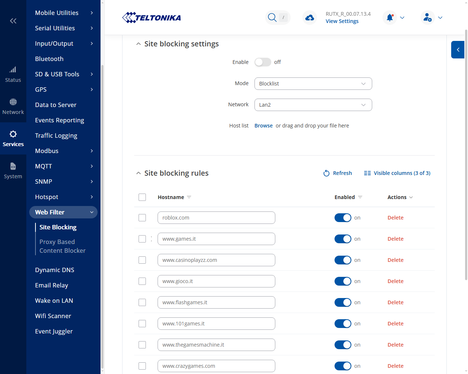Screen dimensions: 468x374
Task: Collapse the sidebar with double-chevron icon
Action: coord(13,21)
